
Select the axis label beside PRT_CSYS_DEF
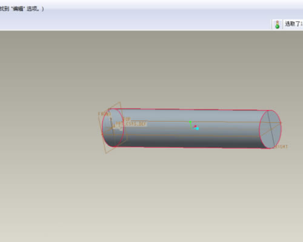pos(115,126)
